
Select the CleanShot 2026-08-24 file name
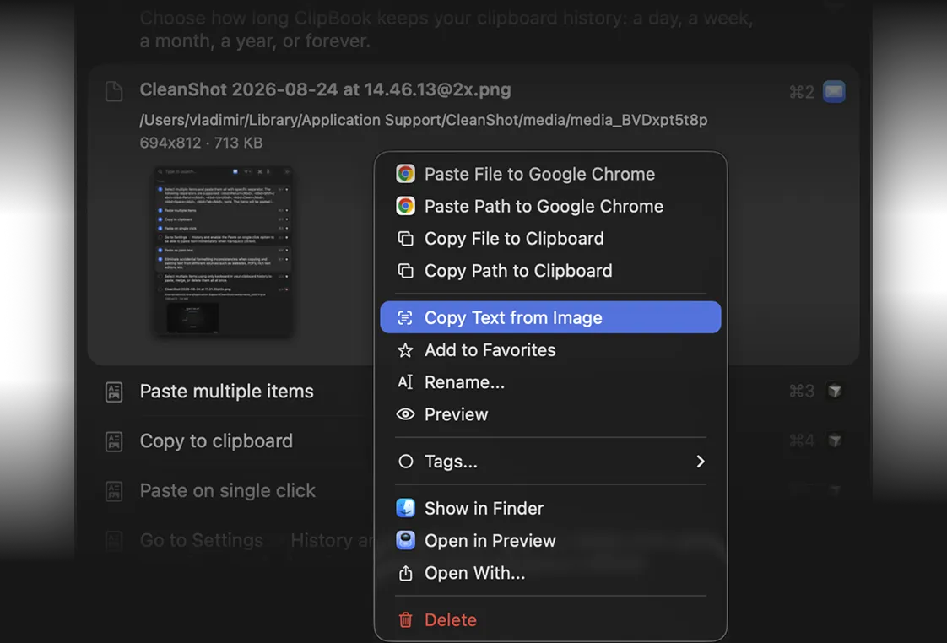click(325, 90)
